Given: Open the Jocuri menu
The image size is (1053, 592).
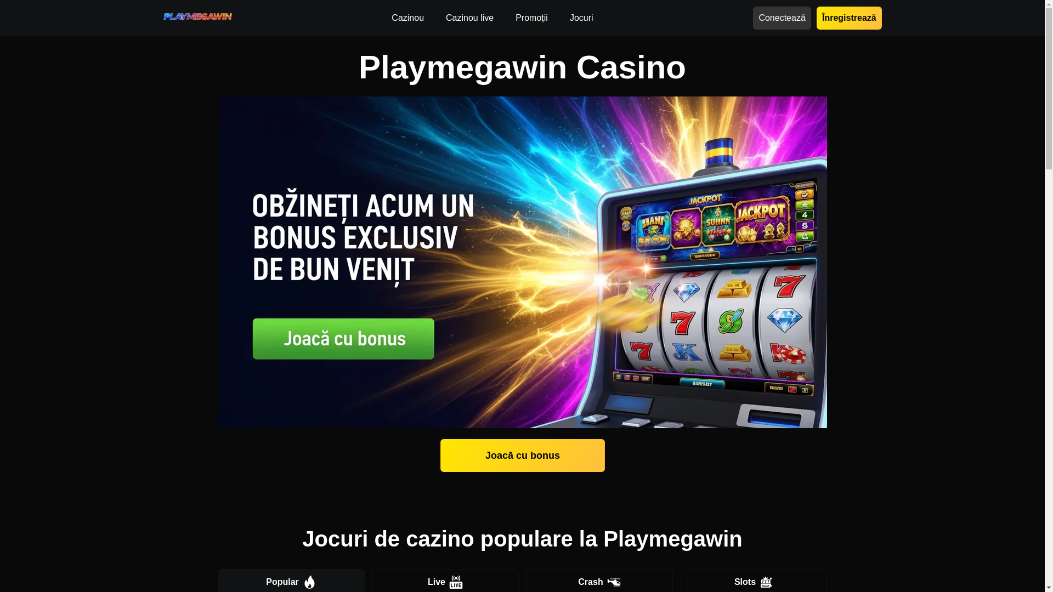Looking at the screenshot, I should click(x=581, y=18).
